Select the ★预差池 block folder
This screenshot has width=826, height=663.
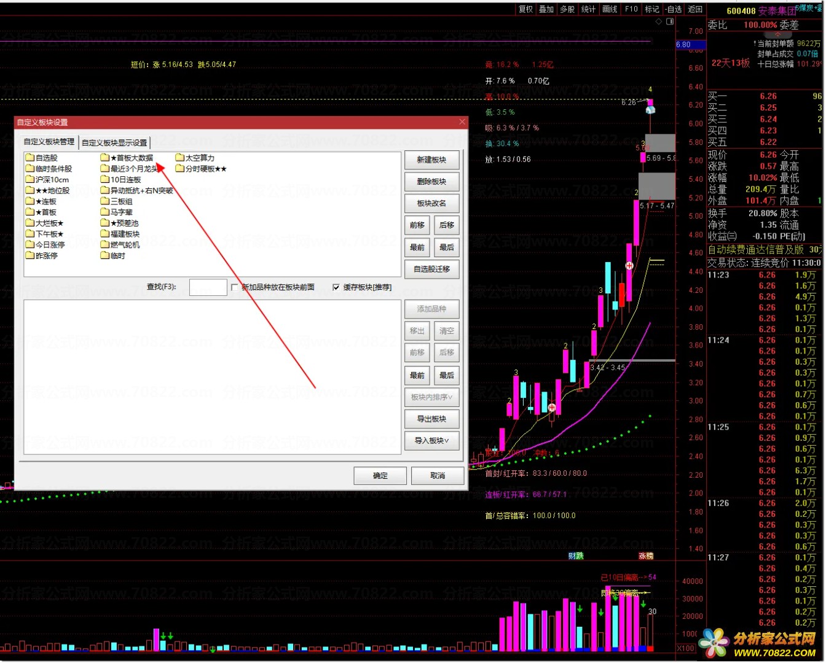120,223
